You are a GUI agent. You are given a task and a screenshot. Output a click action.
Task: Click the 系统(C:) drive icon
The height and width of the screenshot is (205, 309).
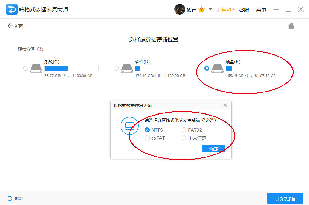coord(36,68)
